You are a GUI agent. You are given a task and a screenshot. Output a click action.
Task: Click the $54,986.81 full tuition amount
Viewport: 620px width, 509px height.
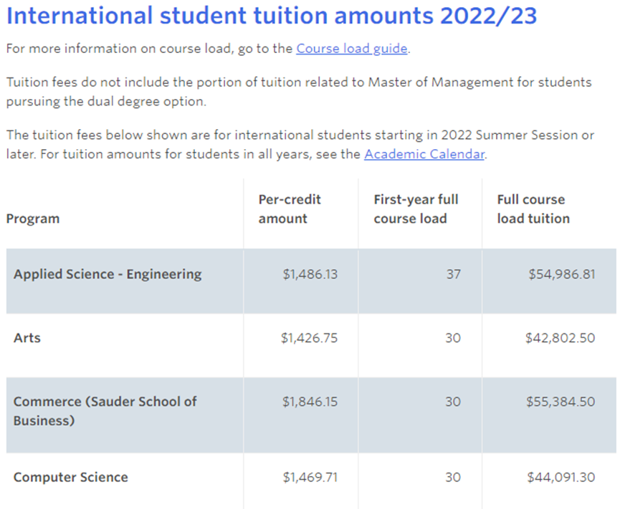coord(561,274)
